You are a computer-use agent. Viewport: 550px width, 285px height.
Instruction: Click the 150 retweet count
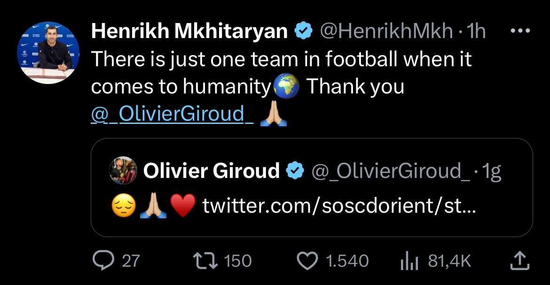coord(238,261)
